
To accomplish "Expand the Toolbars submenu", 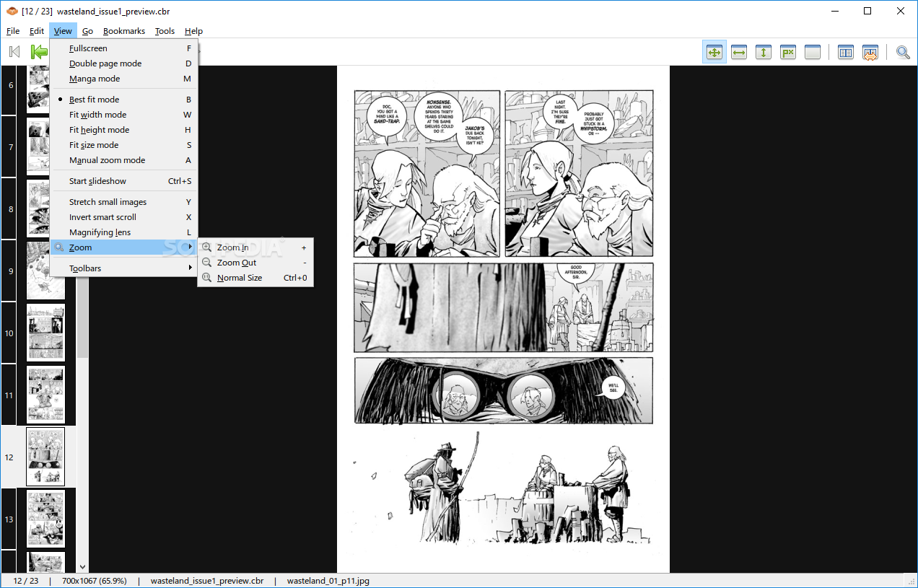I will [123, 268].
